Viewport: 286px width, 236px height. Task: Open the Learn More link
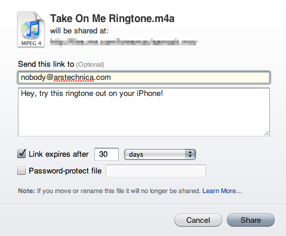click(x=222, y=191)
